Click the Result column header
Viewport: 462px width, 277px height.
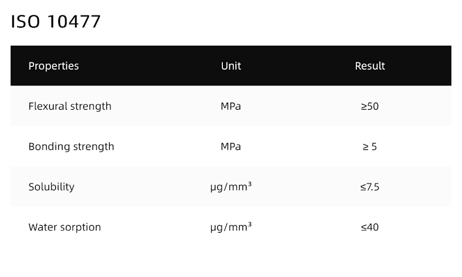click(370, 66)
